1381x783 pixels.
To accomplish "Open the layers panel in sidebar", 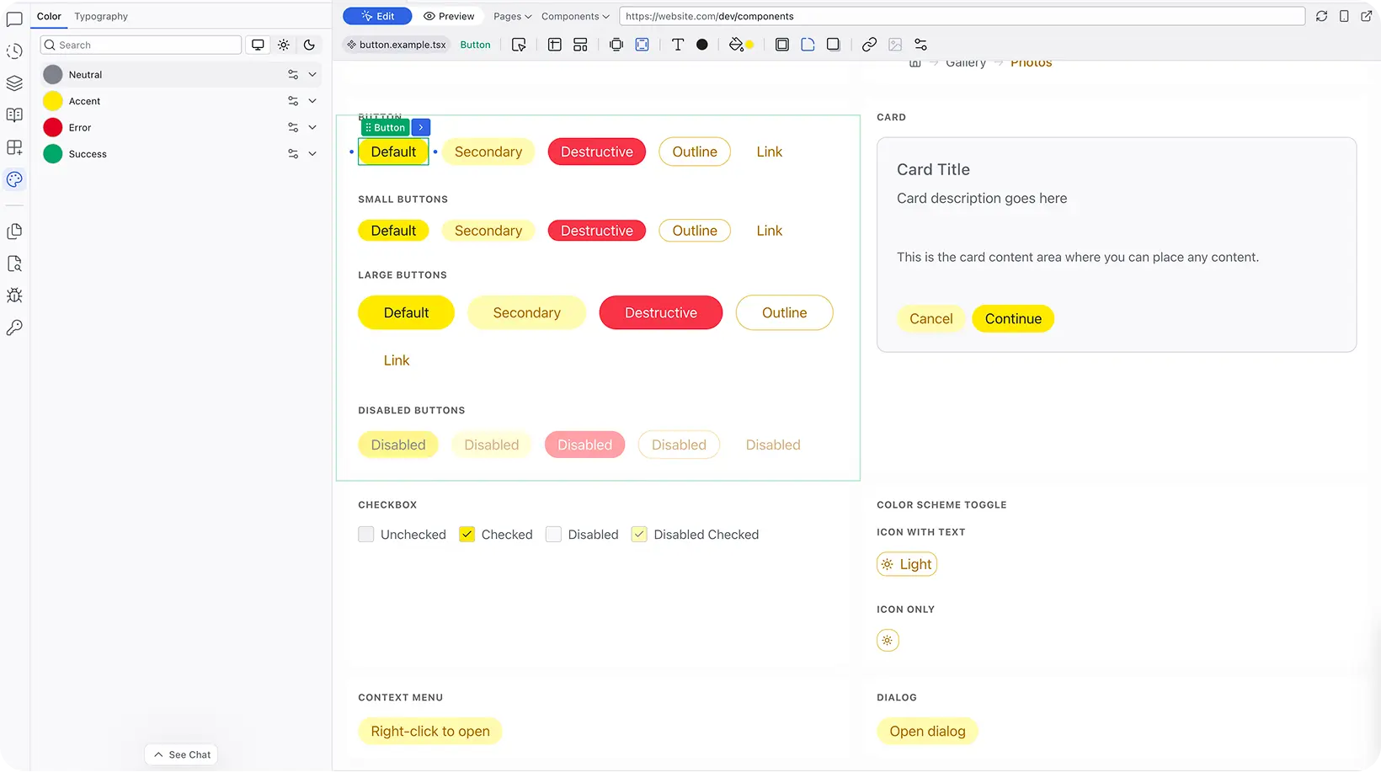I will pos(14,83).
